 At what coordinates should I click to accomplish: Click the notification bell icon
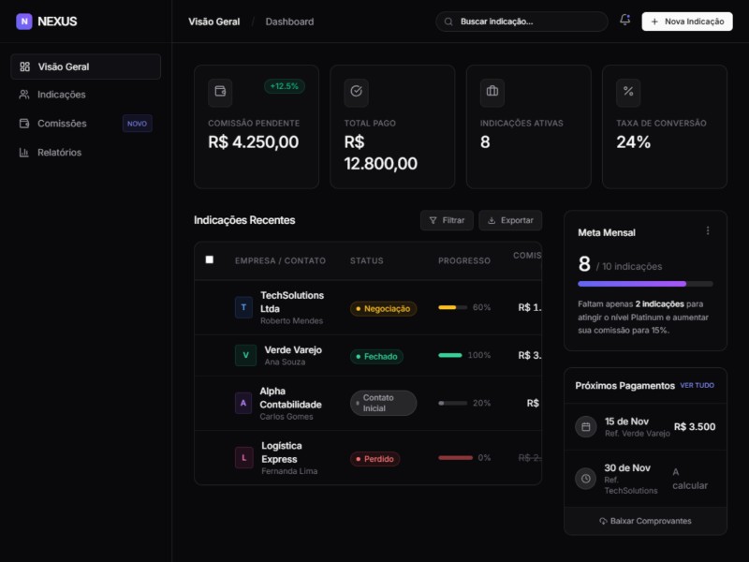(x=624, y=21)
